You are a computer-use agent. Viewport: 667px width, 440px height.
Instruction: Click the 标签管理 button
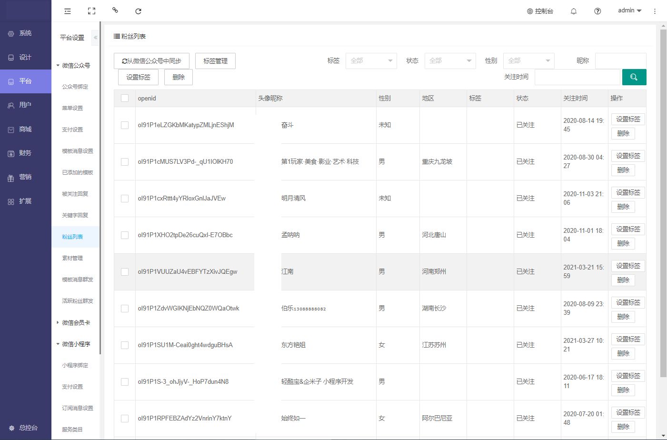[x=215, y=61]
